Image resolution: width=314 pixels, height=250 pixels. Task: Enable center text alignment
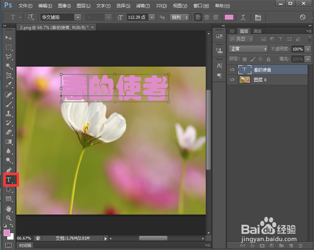206,17
